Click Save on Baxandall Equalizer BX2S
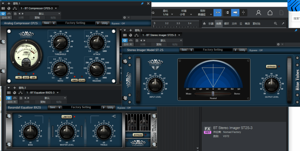This screenshot has width=300, height=151. click(x=52, y=107)
